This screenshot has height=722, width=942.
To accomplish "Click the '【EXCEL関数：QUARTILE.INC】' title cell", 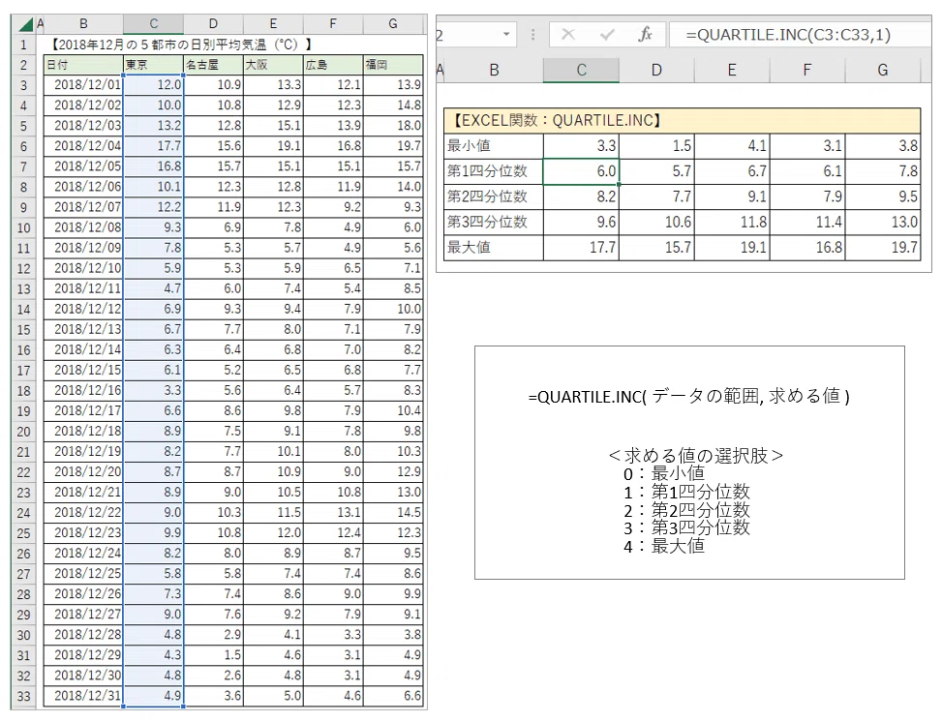I will tap(682, 121).
